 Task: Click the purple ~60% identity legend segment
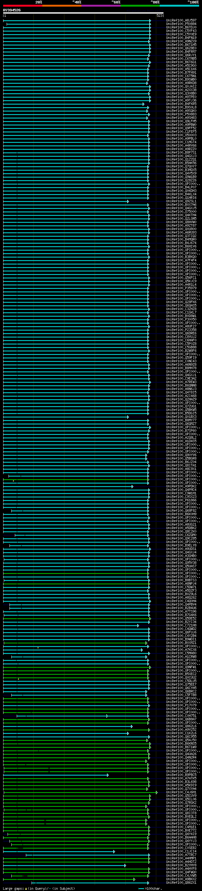pos(101,6)
